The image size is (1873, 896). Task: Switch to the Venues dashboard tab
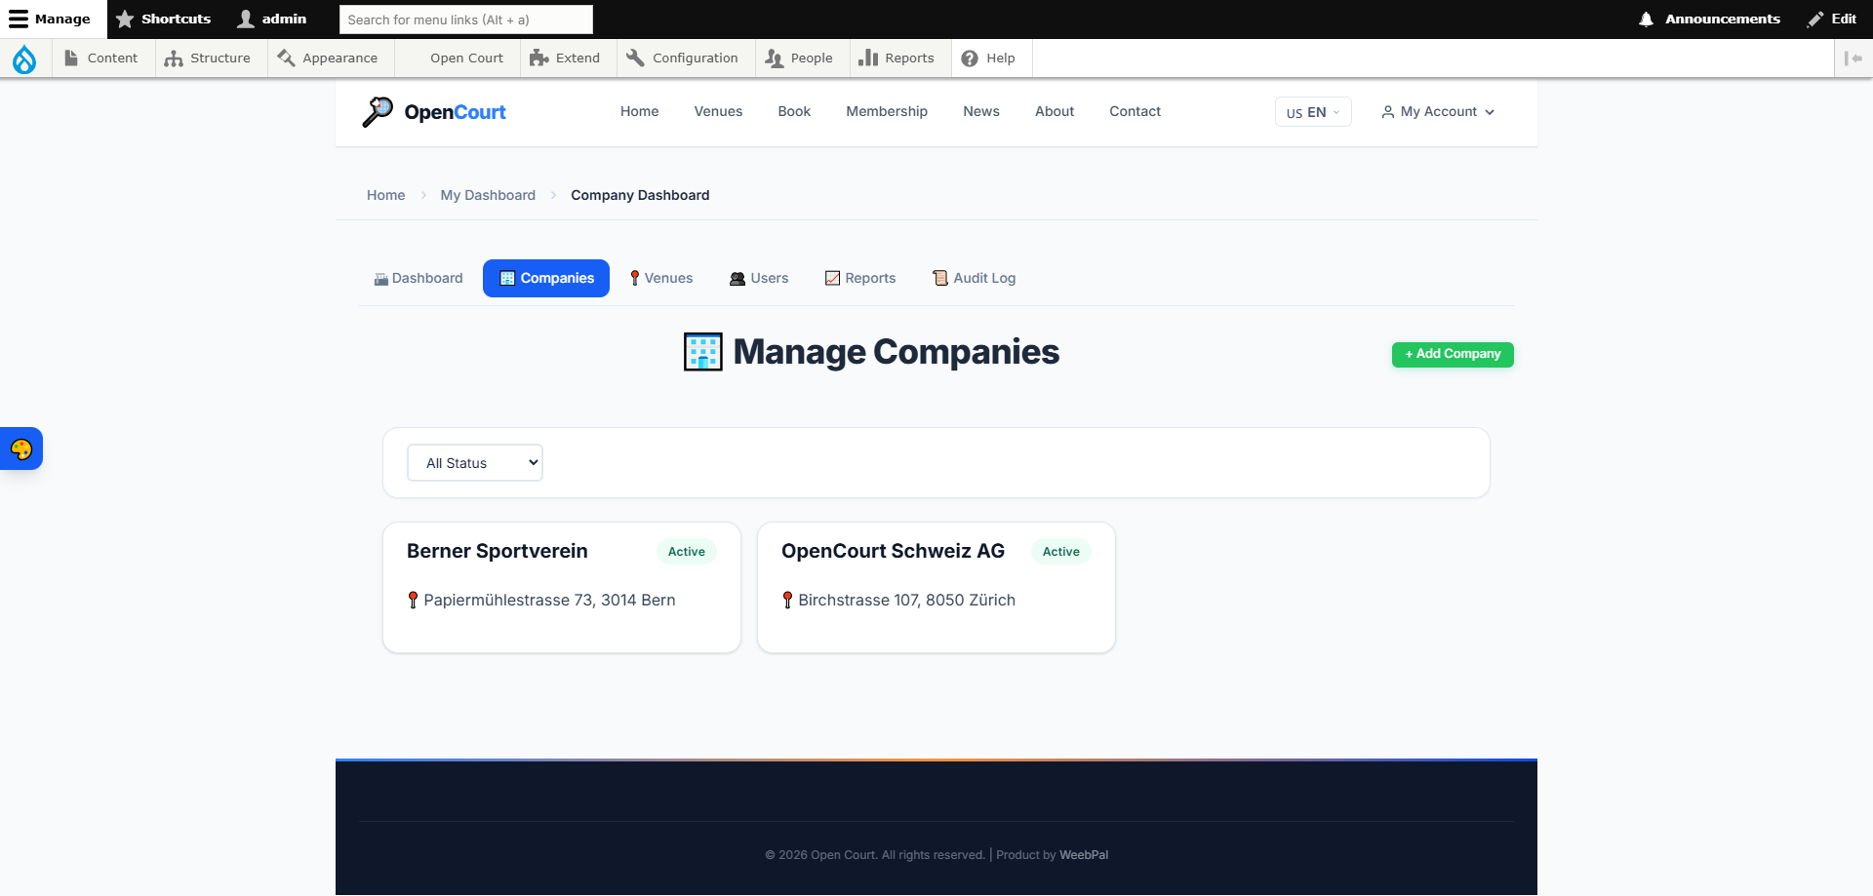tap(660, 278)
